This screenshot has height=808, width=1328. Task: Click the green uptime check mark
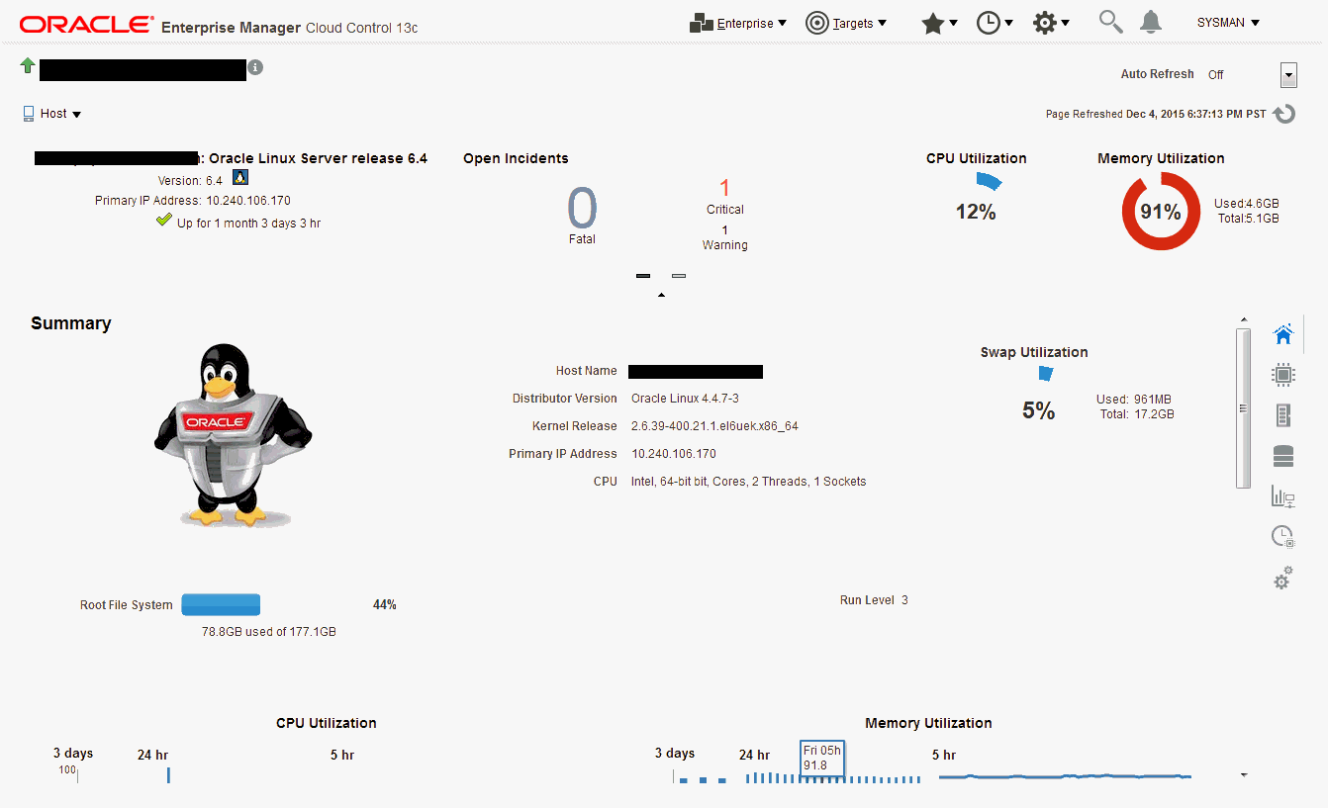[x=164, y=221]
